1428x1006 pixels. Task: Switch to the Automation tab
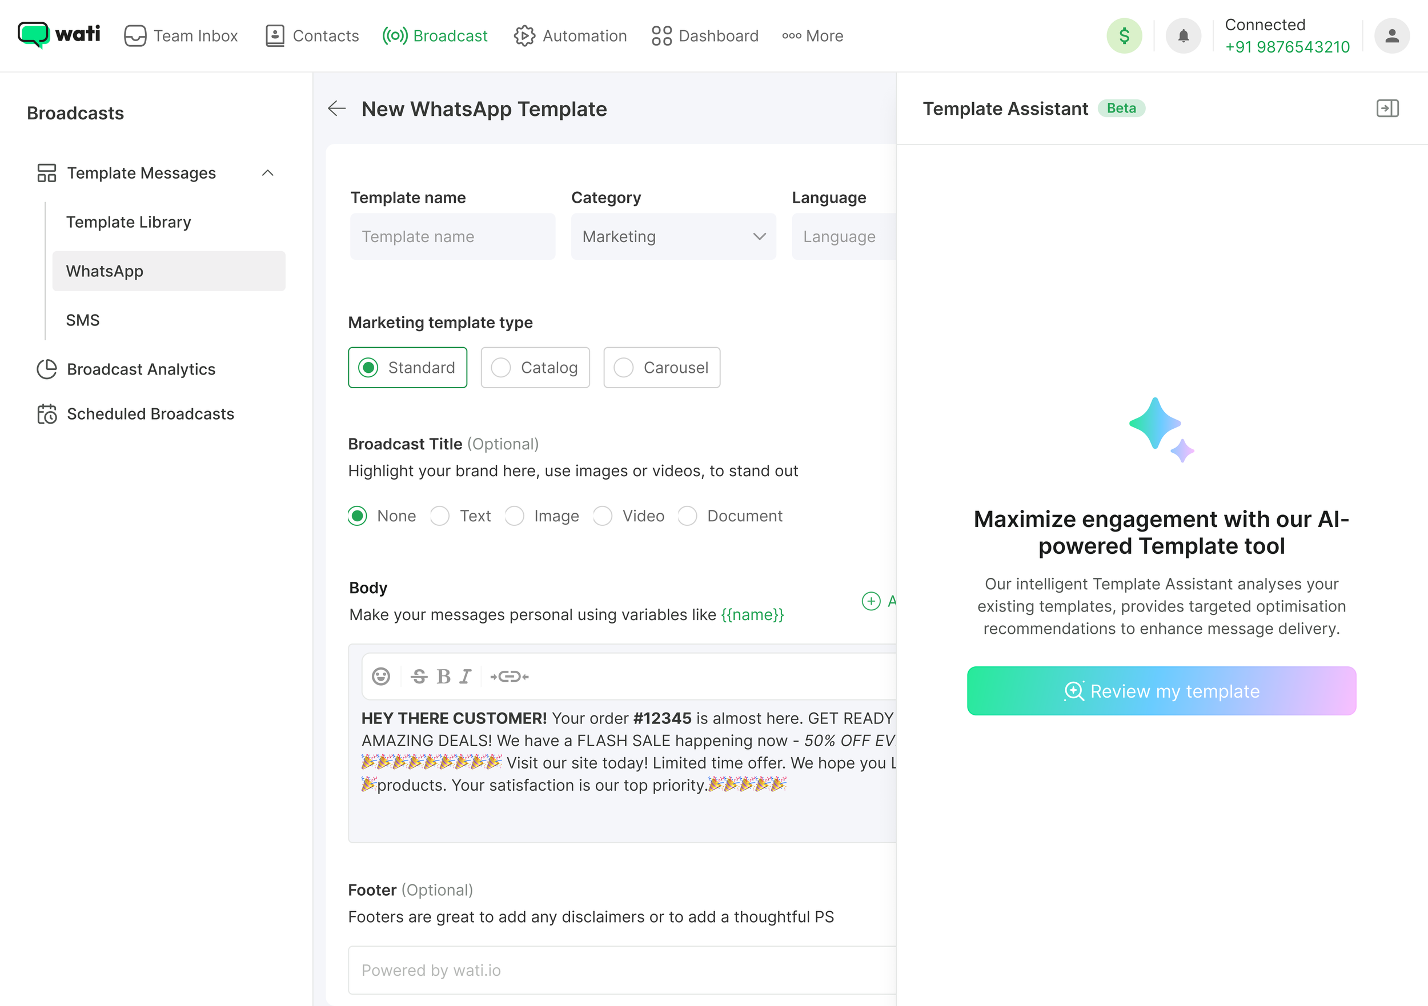(570, 36)
